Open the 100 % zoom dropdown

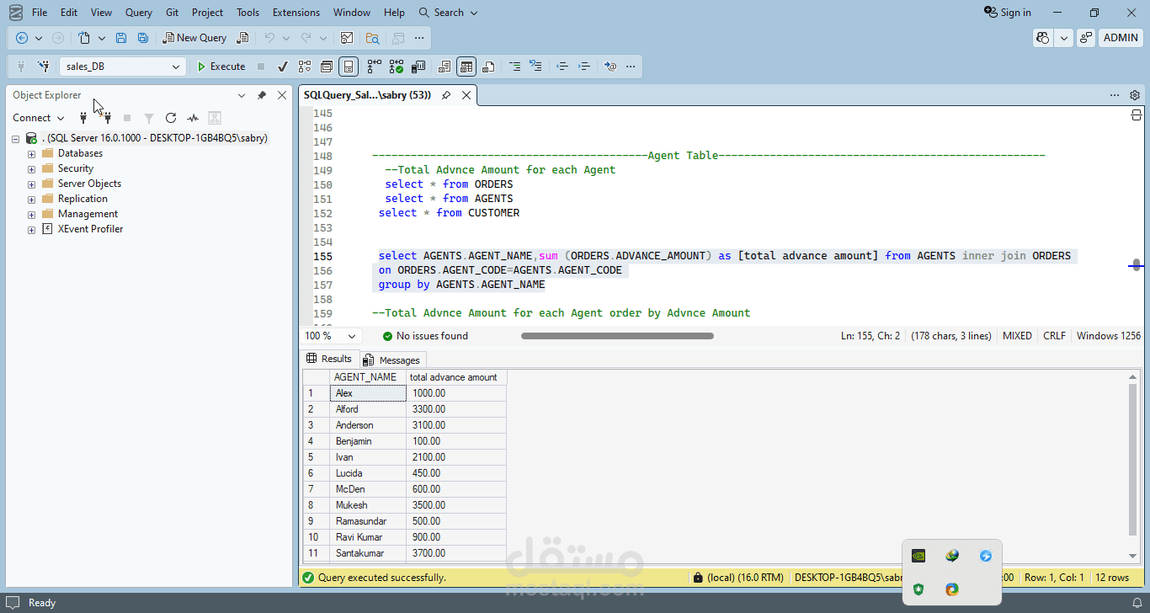point(352,336)
